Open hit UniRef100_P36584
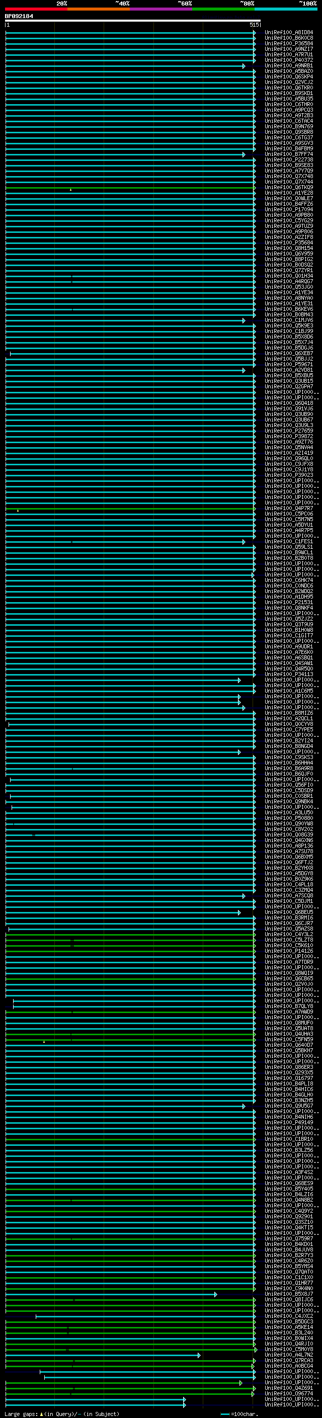Image resolution: width=322 pixels, height=1418 pixels. tap(288, 43)
